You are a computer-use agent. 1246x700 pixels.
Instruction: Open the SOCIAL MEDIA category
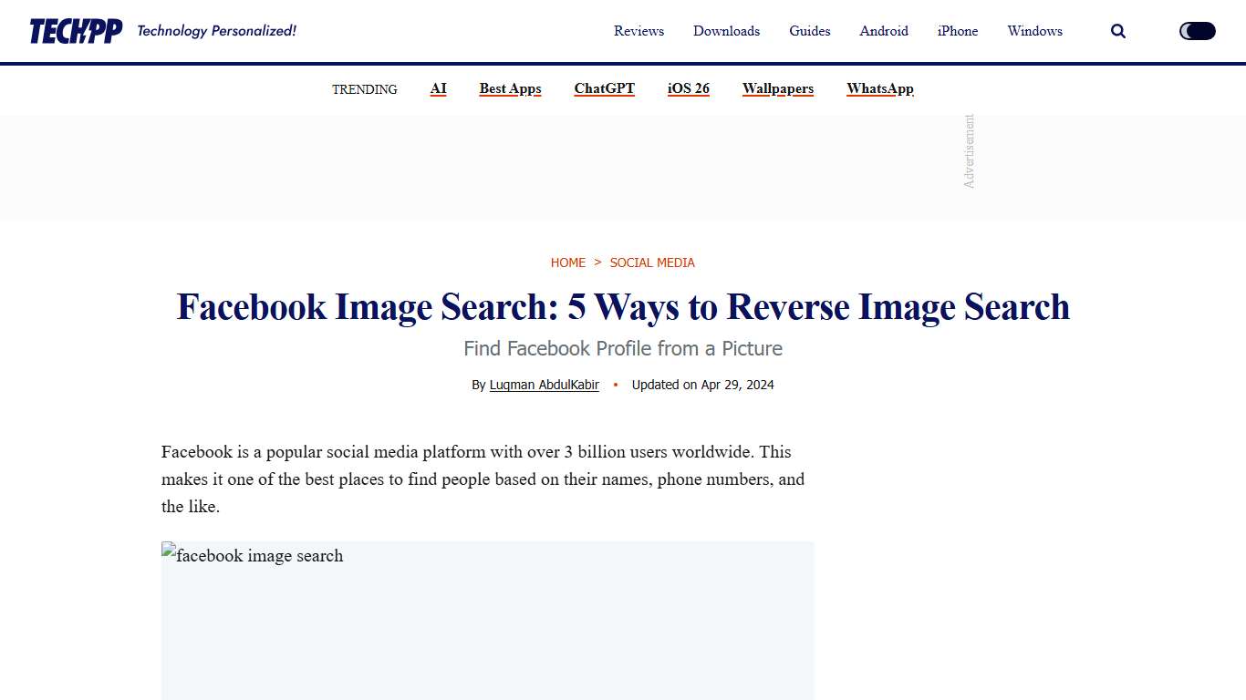[652, 262]
